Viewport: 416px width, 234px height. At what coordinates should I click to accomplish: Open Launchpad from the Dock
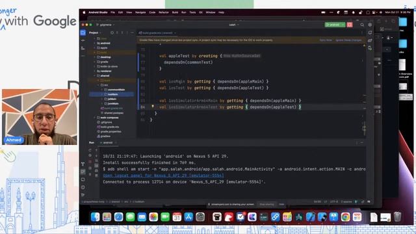click(x=107, y=217)
